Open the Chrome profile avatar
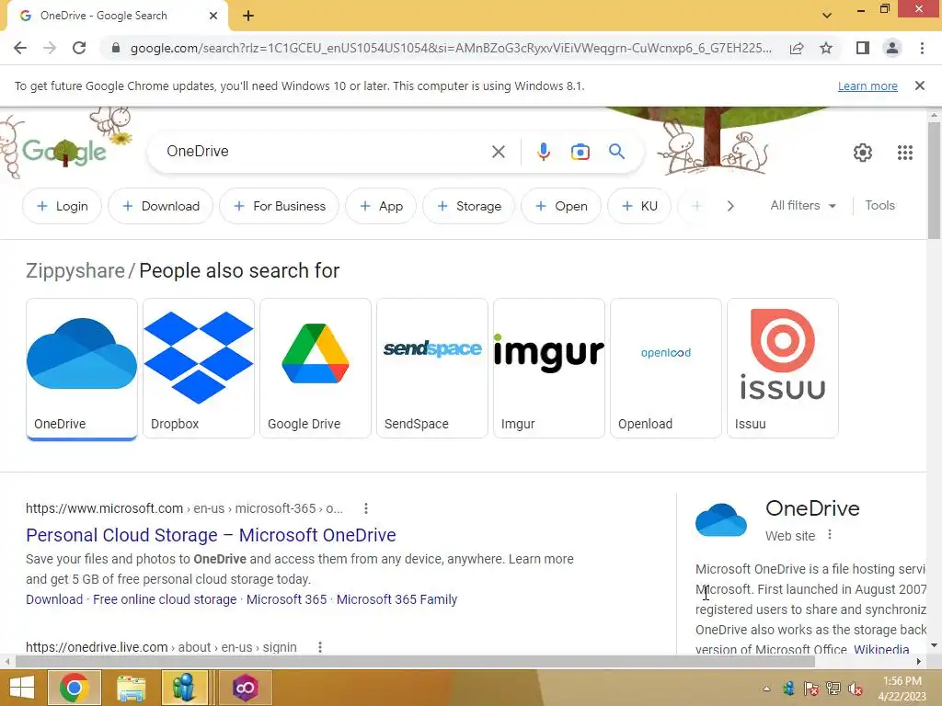Viewport: 942px width, 706px height. (892, 48)
